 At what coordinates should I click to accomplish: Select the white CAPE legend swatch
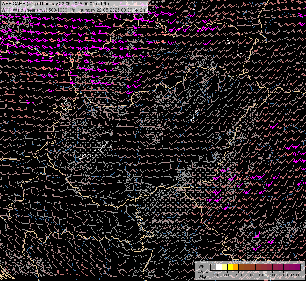point(219,267)
